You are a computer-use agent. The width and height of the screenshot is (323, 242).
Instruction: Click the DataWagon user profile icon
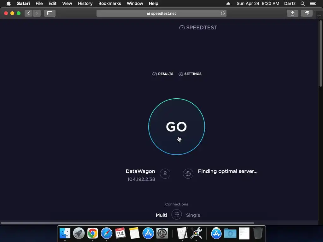[x=165, y=174]
